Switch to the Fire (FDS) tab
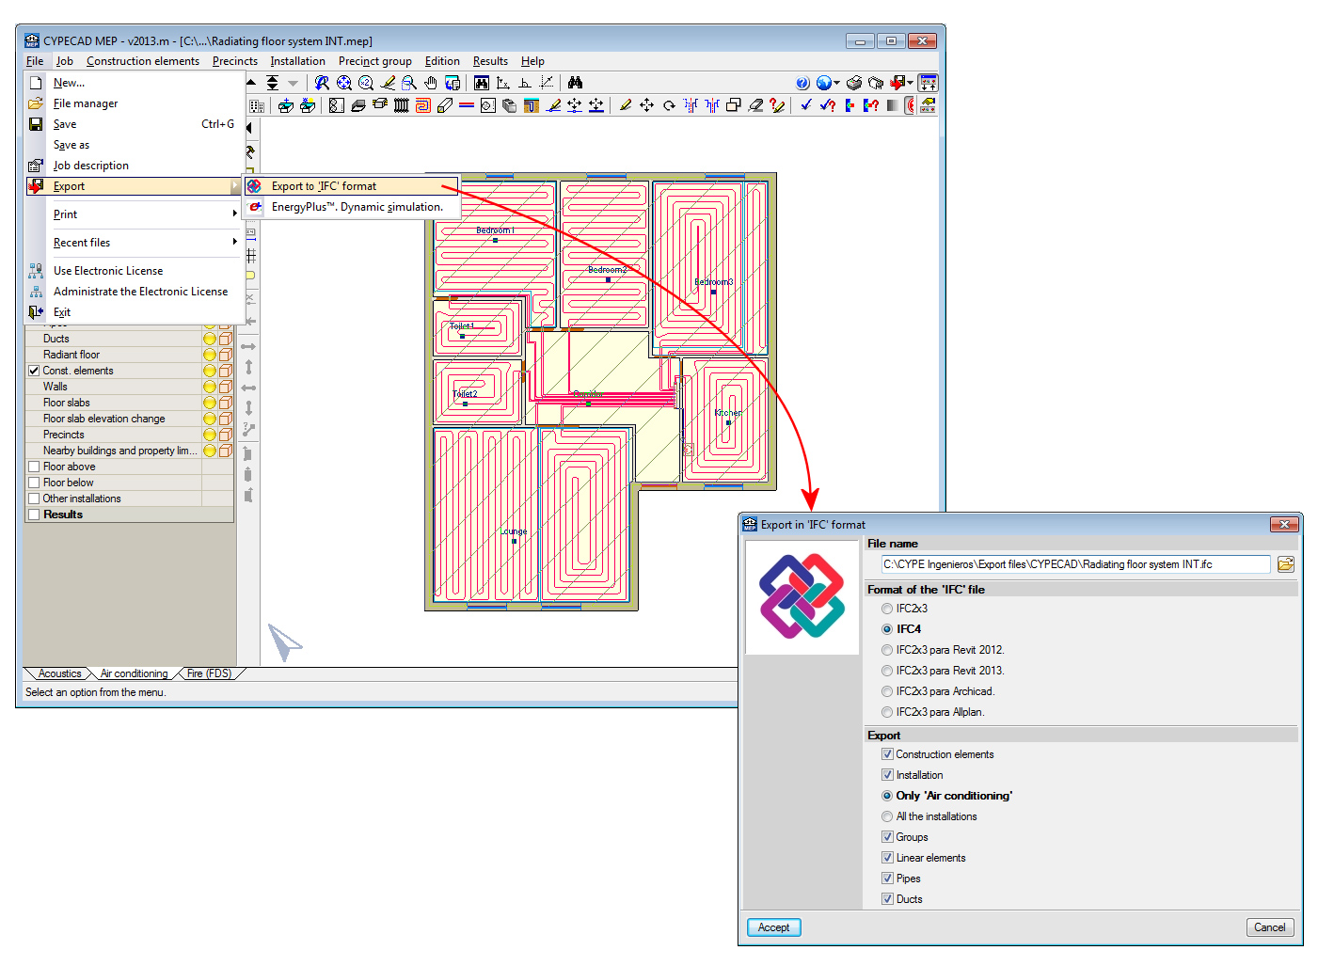Image resolution: width=1318 pixels, height=966 pixels. (x=209, y=673)
